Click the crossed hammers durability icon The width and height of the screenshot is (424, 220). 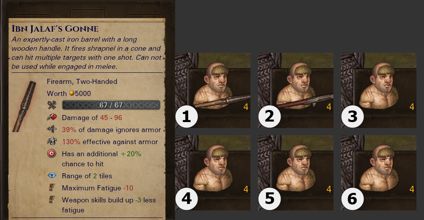[52, 105]
